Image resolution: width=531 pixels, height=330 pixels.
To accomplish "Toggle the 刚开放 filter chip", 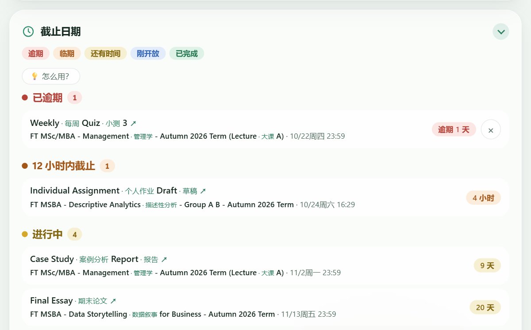I will pyautogui.click(x=148, y=53).
